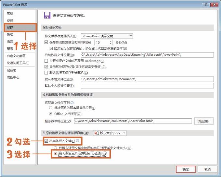Select 仅嵌入演示文稿中使用的字符 radio button

pos(55,148)
